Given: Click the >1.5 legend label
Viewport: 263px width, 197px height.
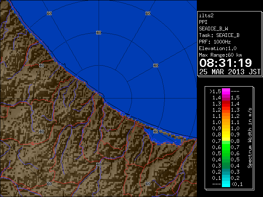Looking at the screenshot, I should [215, 92].
